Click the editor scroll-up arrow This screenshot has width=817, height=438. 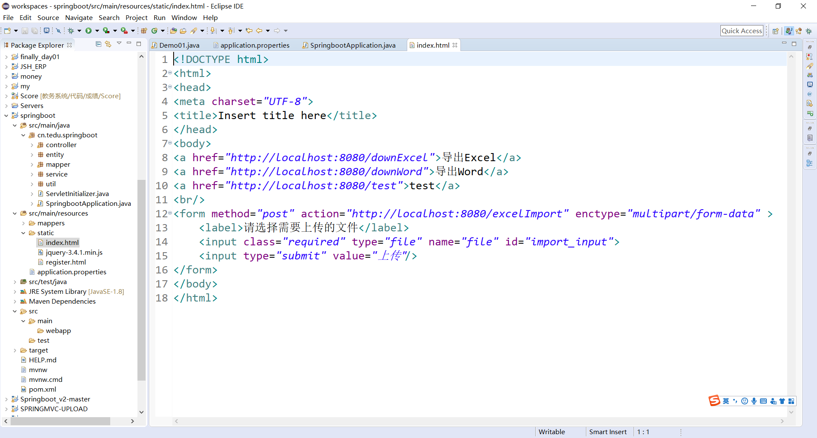tap(791, 57)
